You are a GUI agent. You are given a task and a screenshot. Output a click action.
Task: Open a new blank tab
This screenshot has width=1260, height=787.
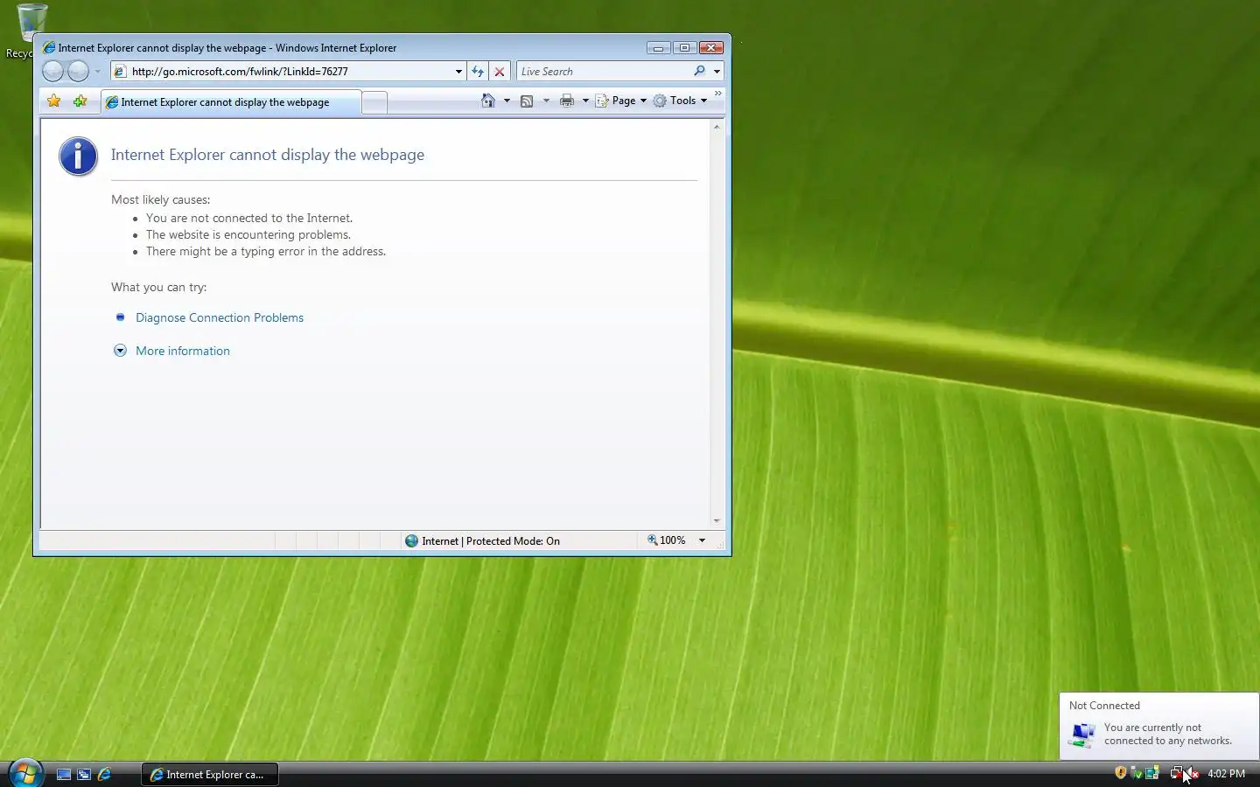coord(374,102)
